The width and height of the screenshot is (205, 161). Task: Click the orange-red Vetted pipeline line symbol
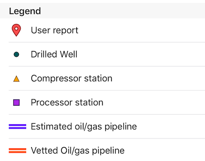(18, 151)
